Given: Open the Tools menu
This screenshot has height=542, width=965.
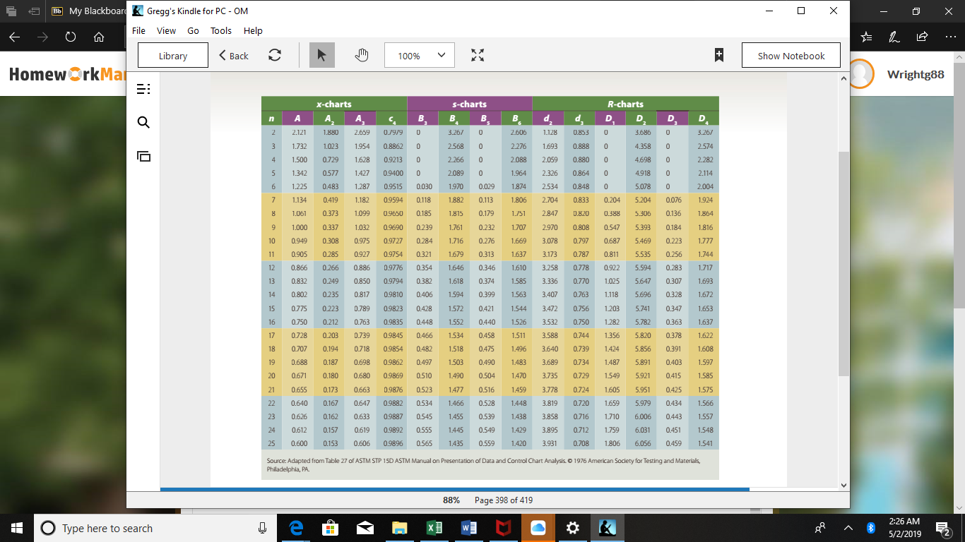Looking at the screenshot, I should (221, 30).
